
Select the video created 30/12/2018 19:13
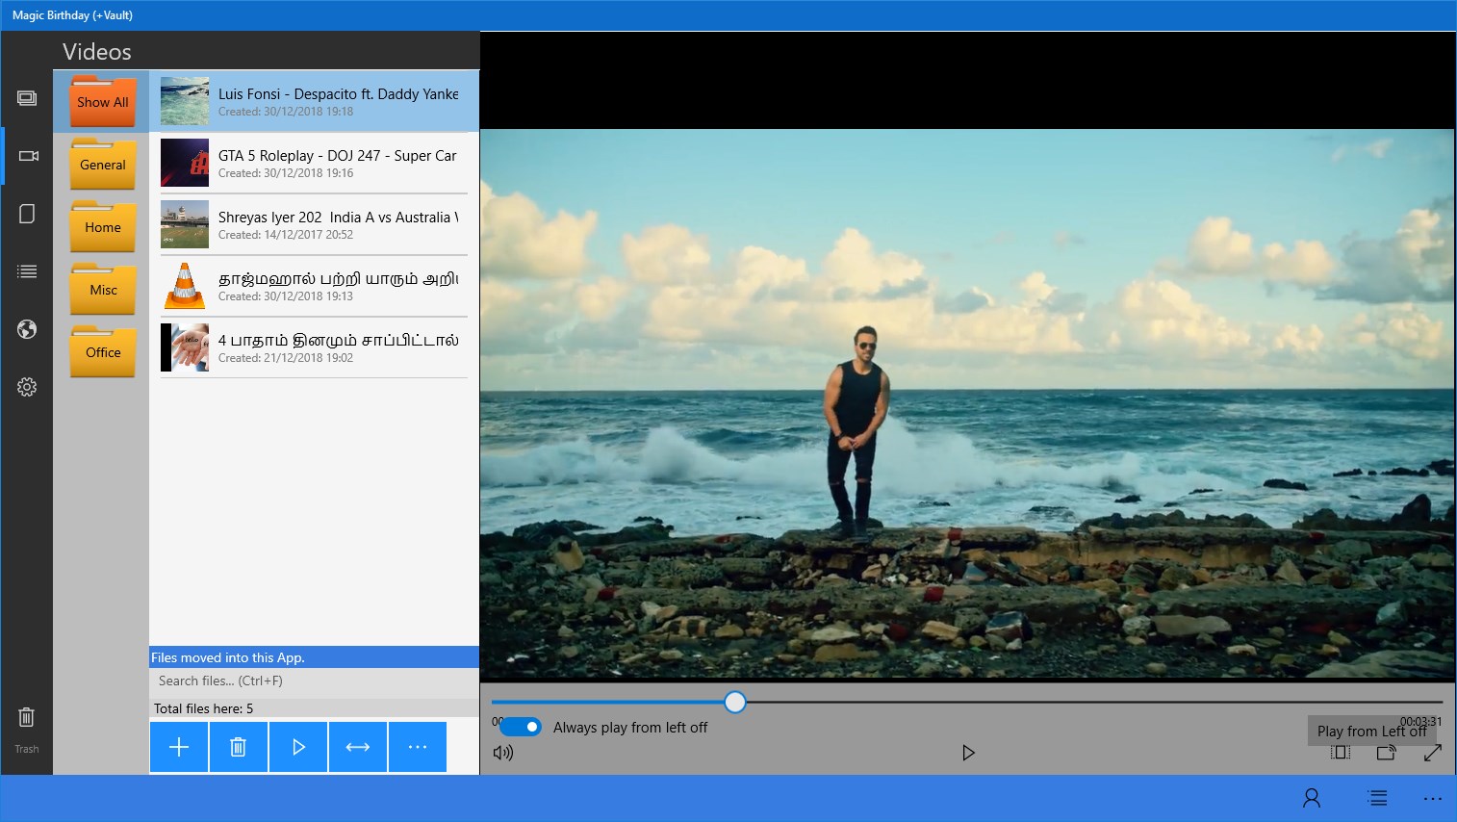314,286
